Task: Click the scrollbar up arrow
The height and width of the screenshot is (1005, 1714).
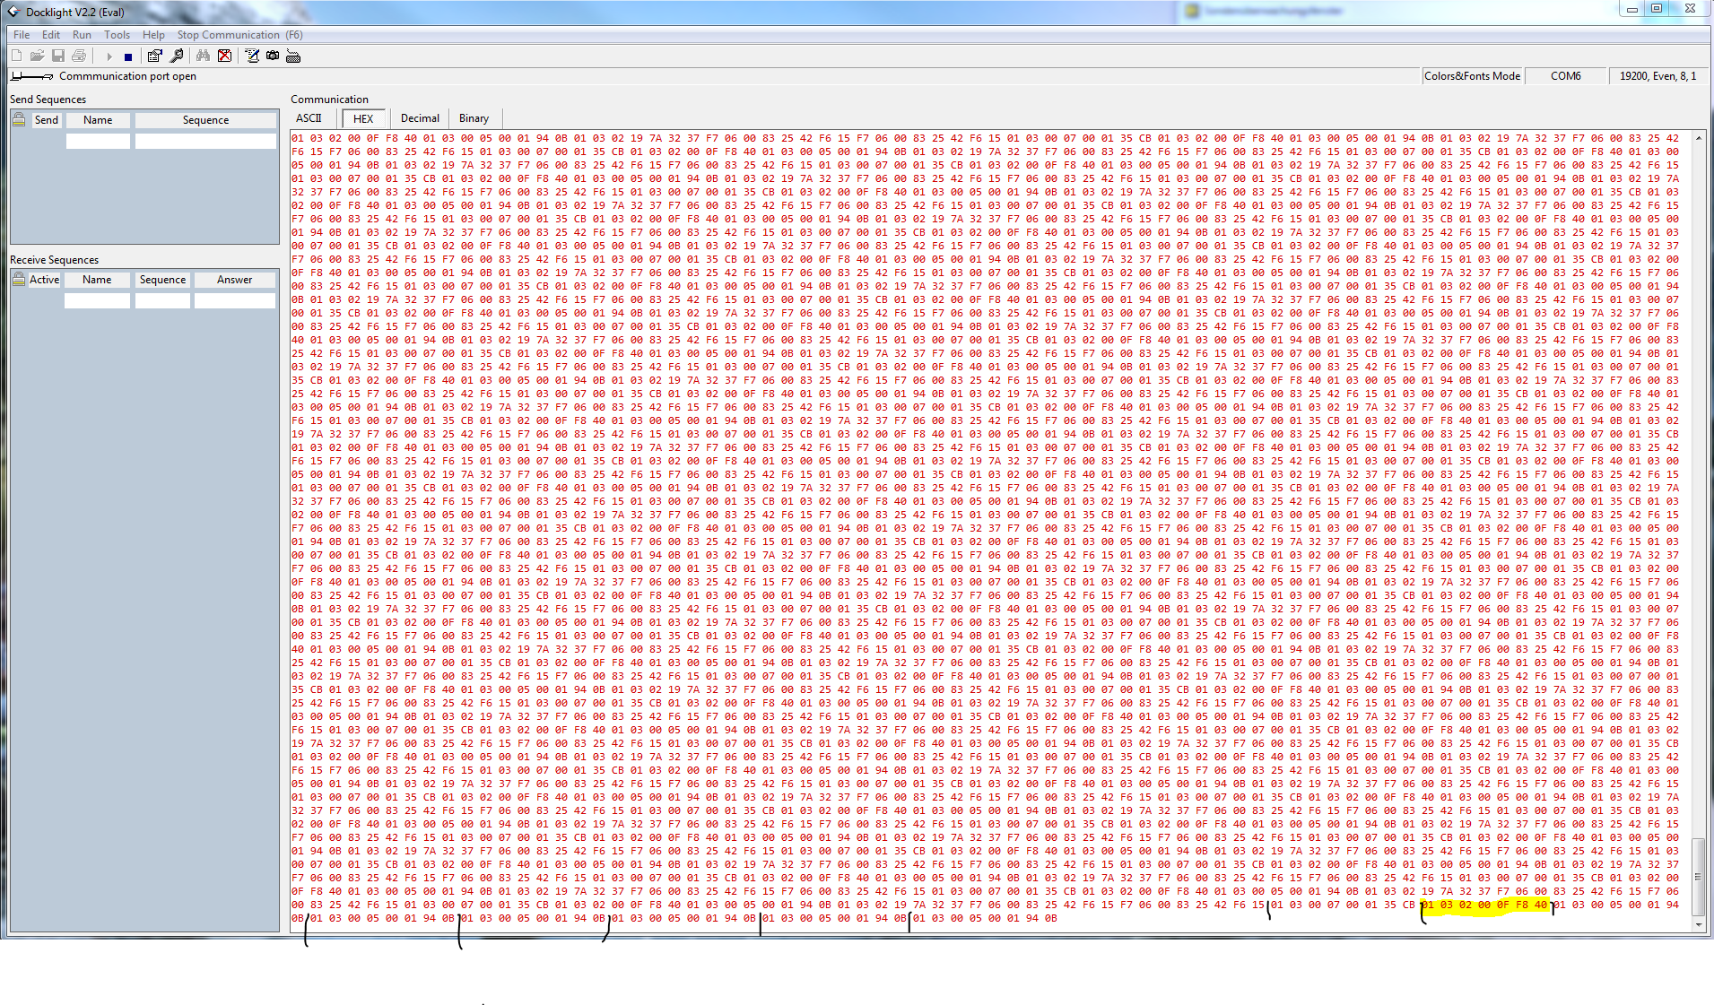Action: [x=1698, y=138]
